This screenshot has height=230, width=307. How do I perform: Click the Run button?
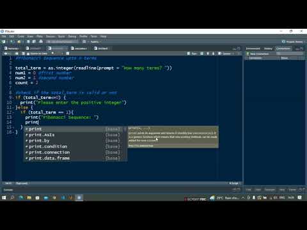coord(192,54)
